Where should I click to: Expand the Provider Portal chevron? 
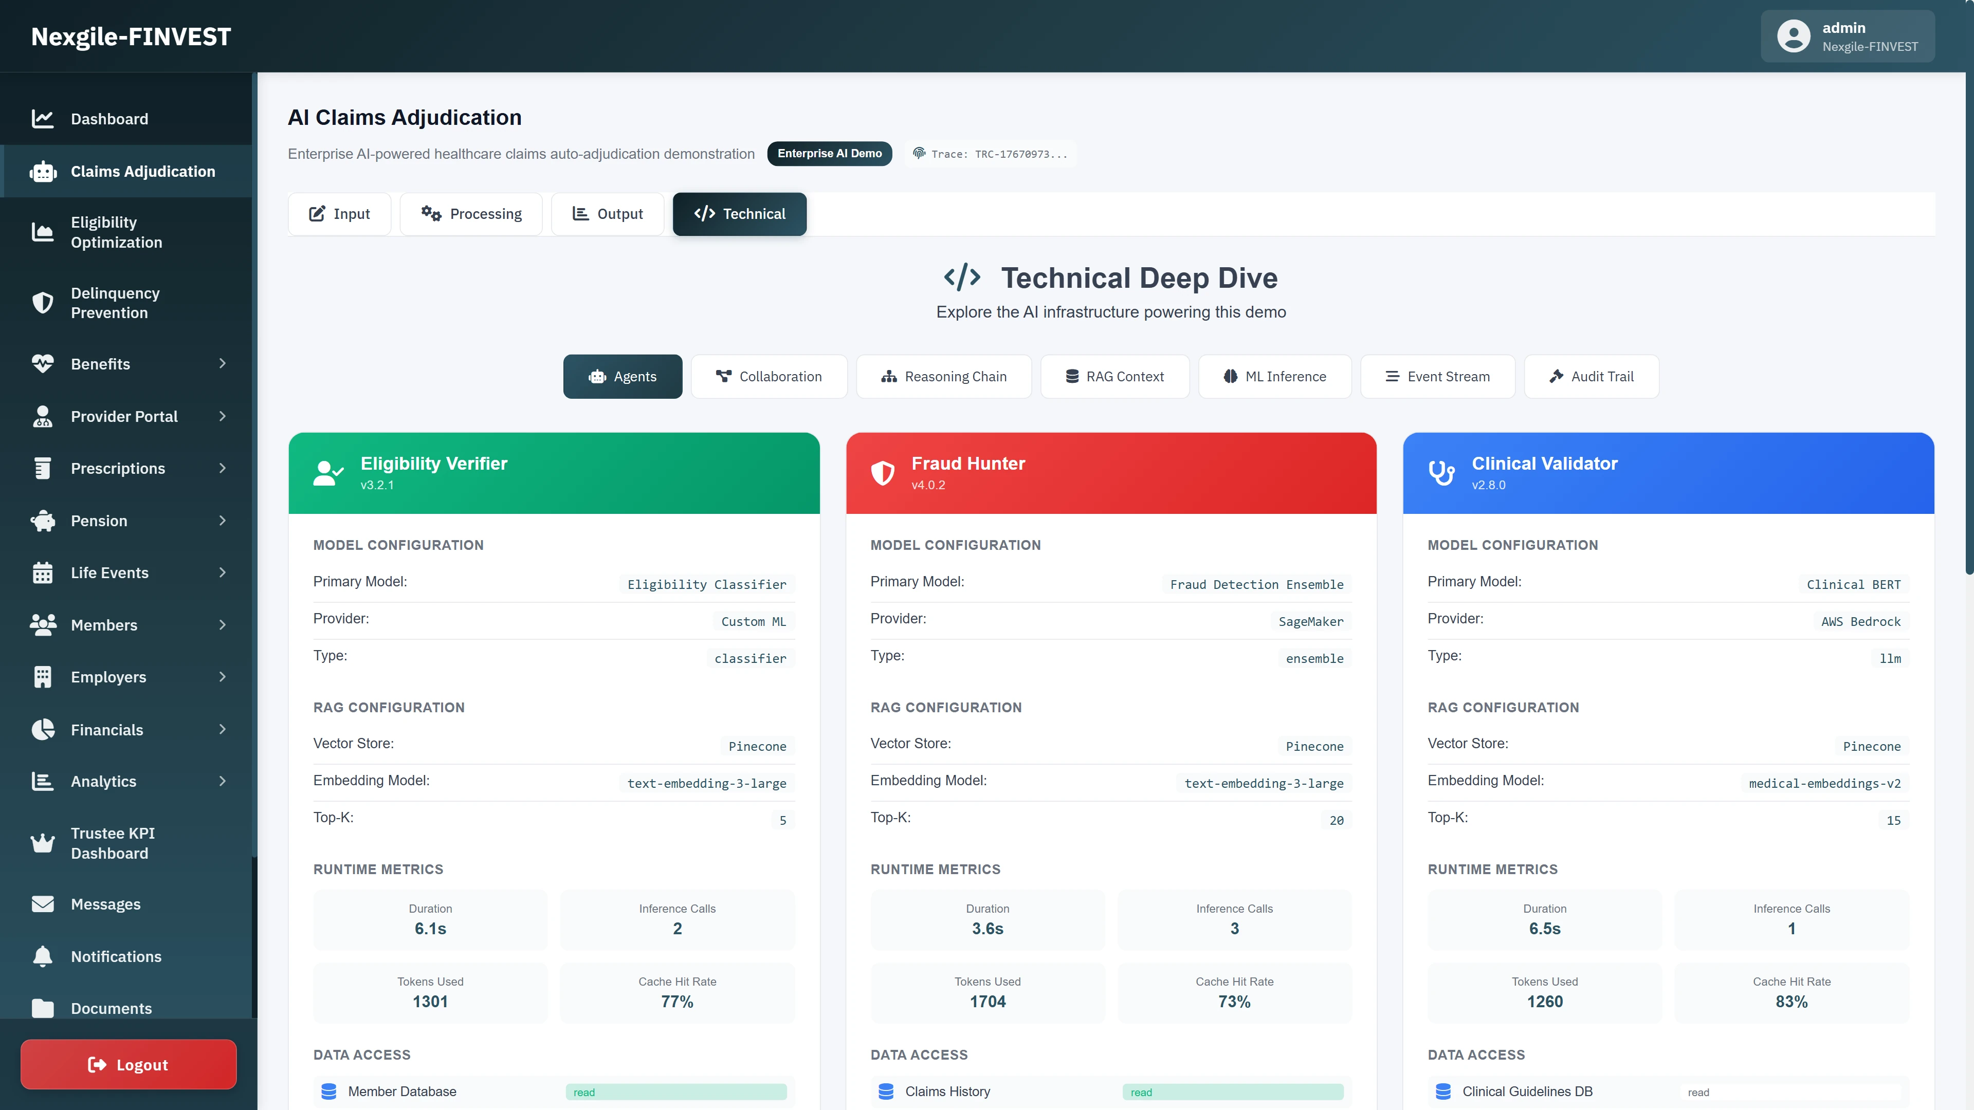pyautogui.click(x=222, y=417)
